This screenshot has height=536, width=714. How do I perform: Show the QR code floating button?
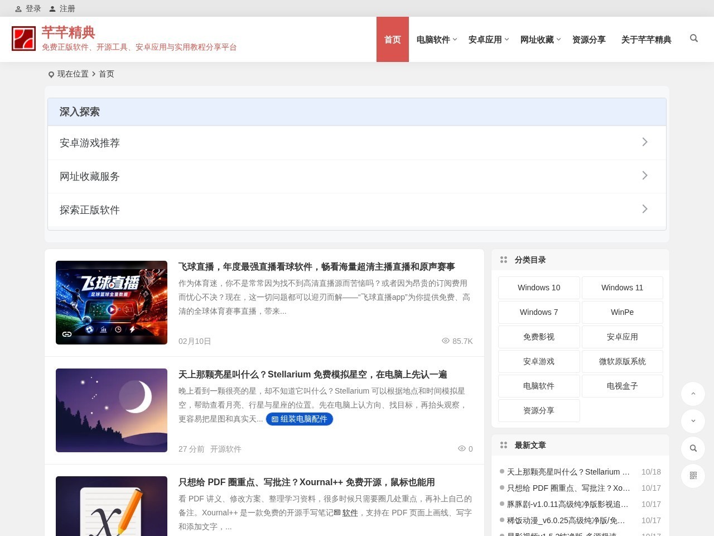(693, 476)
